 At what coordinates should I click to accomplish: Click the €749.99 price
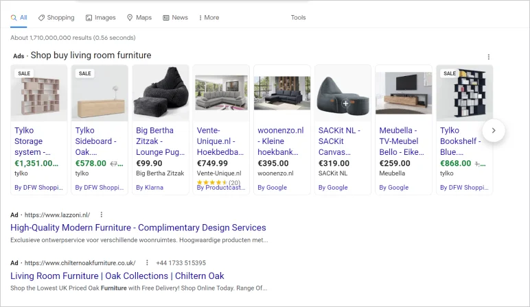click(x=212, y=163)
